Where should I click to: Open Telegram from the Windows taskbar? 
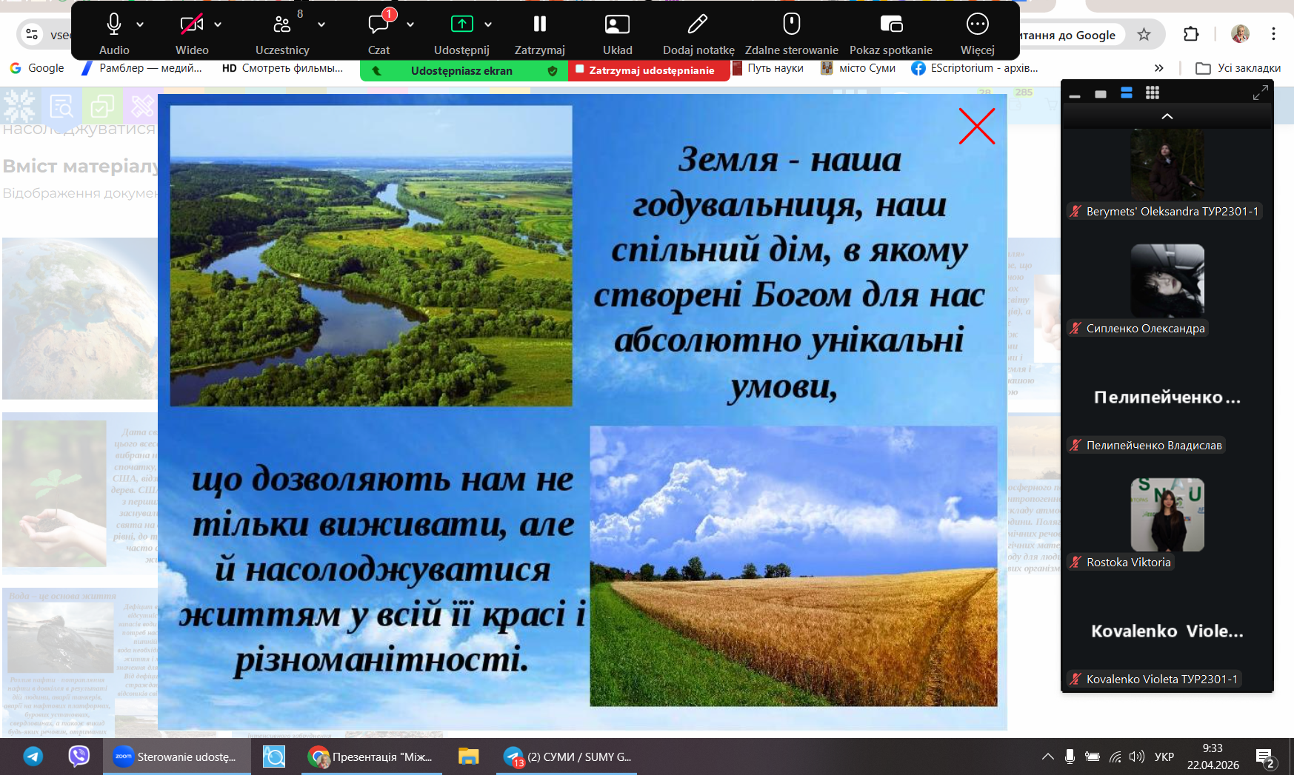coord(33,756)
